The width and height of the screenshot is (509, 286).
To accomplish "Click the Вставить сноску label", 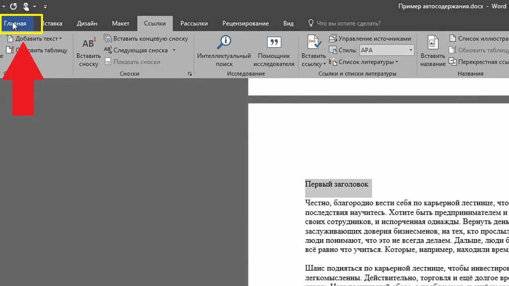I will coord(89,60).
